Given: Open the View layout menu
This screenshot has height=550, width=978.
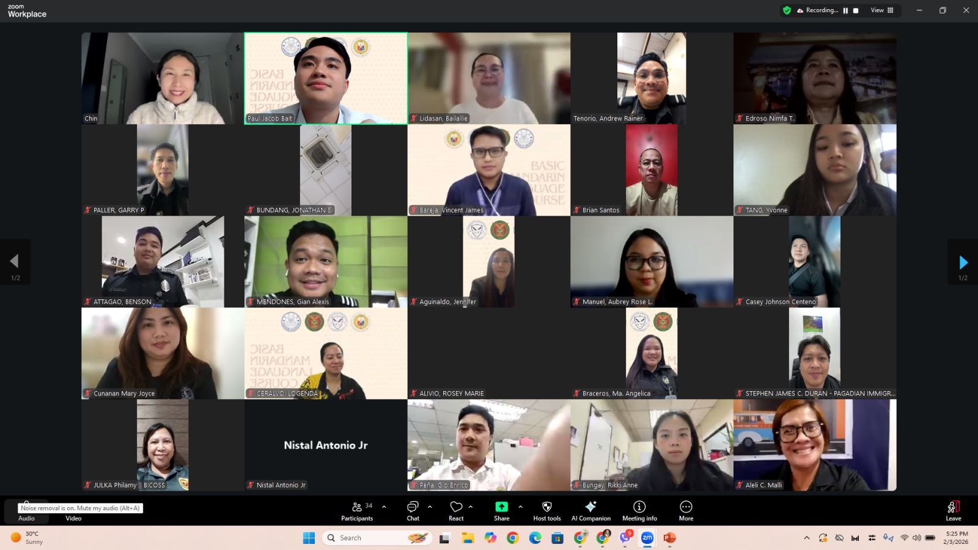Looking at the screenshot, I should pos(882,10).
